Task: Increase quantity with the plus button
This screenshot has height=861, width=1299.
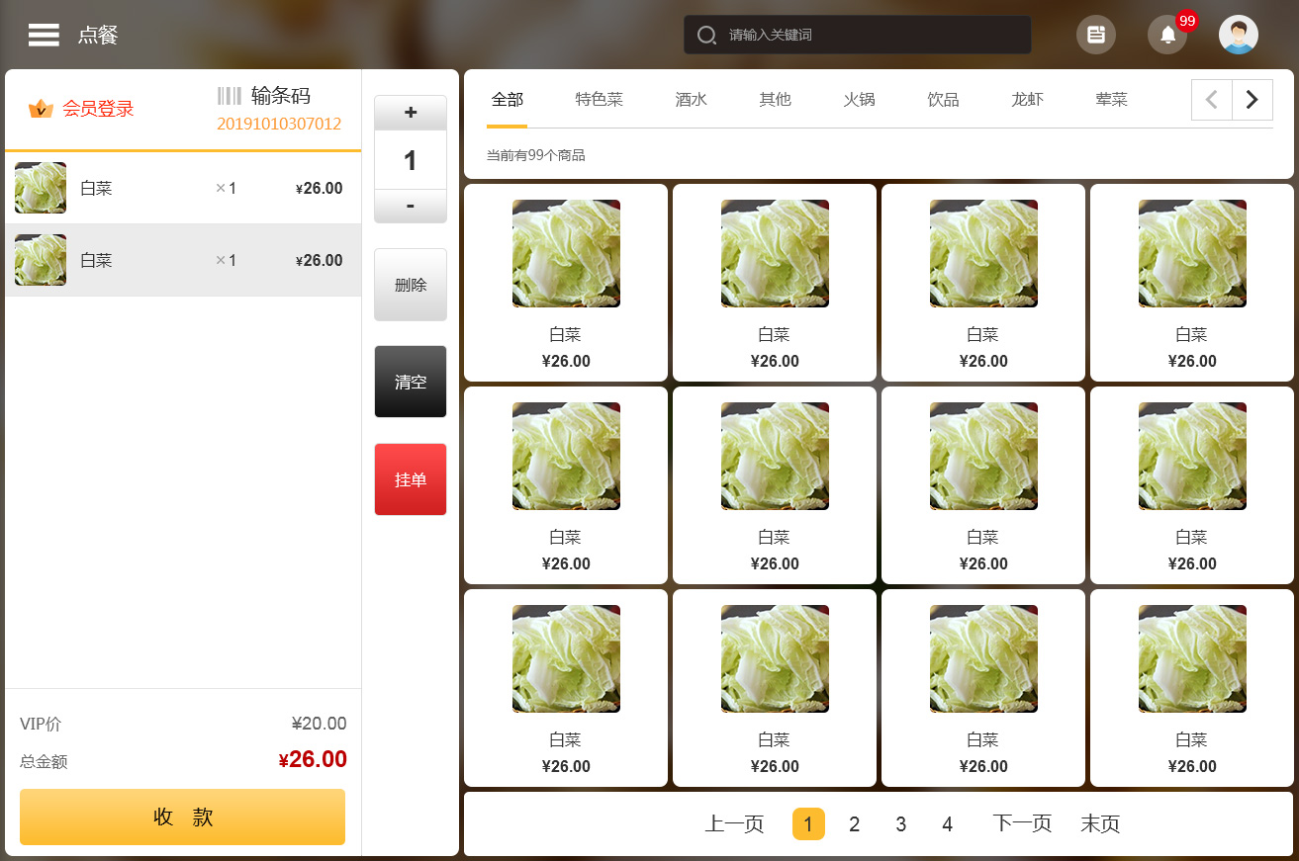Action: 411,113
